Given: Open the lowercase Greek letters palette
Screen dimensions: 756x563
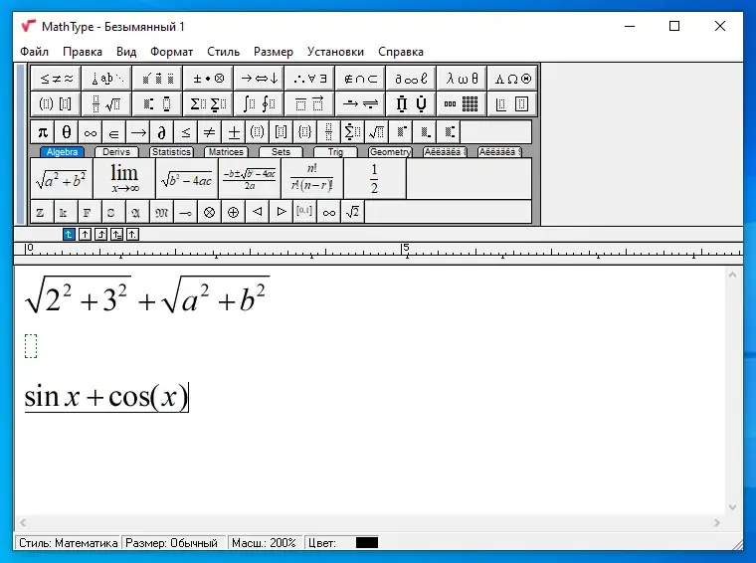Looking at the screenshot, I should pyautogui.click(x=462, y=79).
